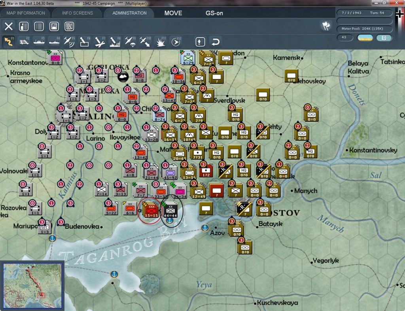Image resolution: width=405 pixels, height=311 pixels.
Task: Select the orange unit 13=42
Action: pyautogui.click(x=141, y=153)
